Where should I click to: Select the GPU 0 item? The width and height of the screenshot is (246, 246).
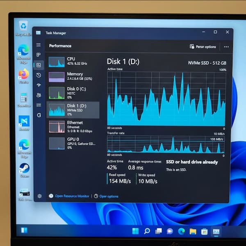[x=73, y=143]
